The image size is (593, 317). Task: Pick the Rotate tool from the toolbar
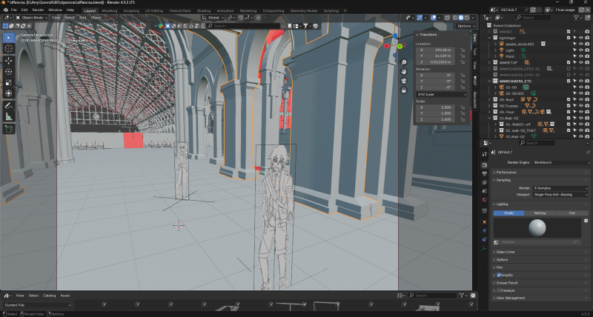9,70
